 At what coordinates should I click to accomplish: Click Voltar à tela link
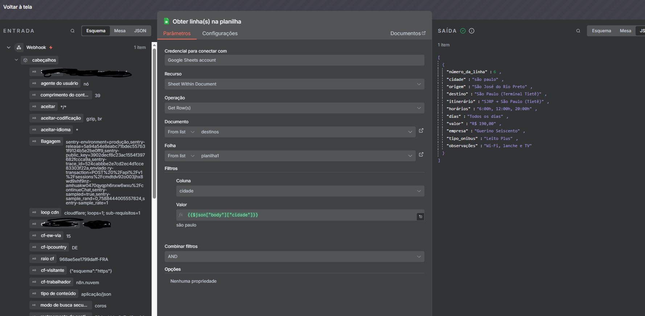(18, 7)
